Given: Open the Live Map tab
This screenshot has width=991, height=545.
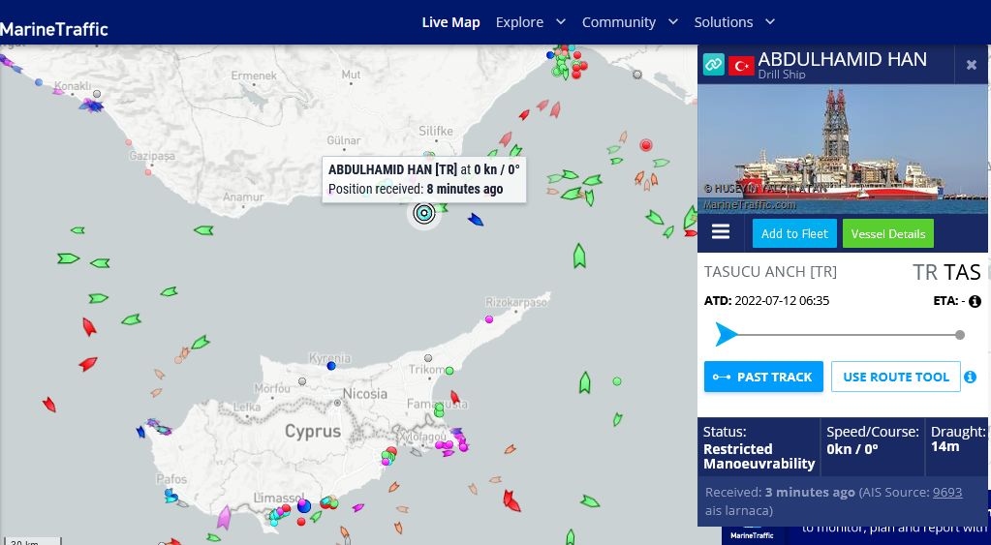Looking at the screenshot, I should (x=450, y=22).
